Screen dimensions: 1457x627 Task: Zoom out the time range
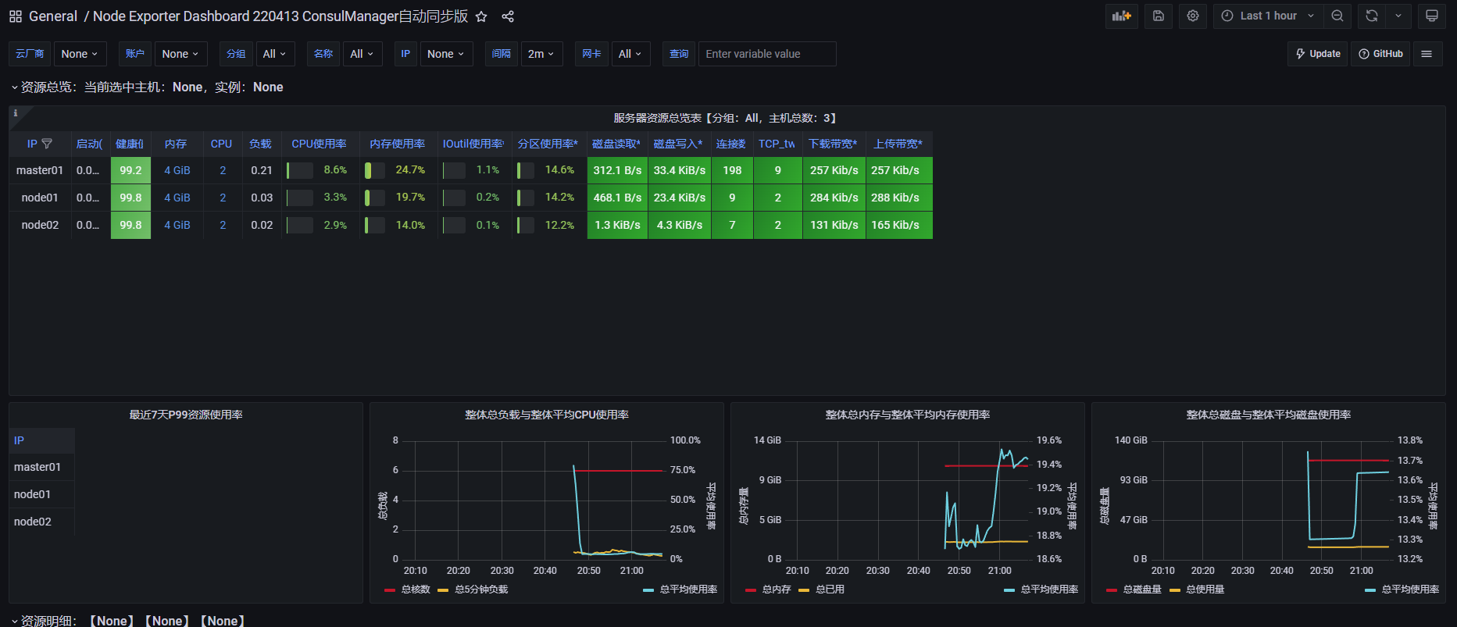[x=1337, y=16]
